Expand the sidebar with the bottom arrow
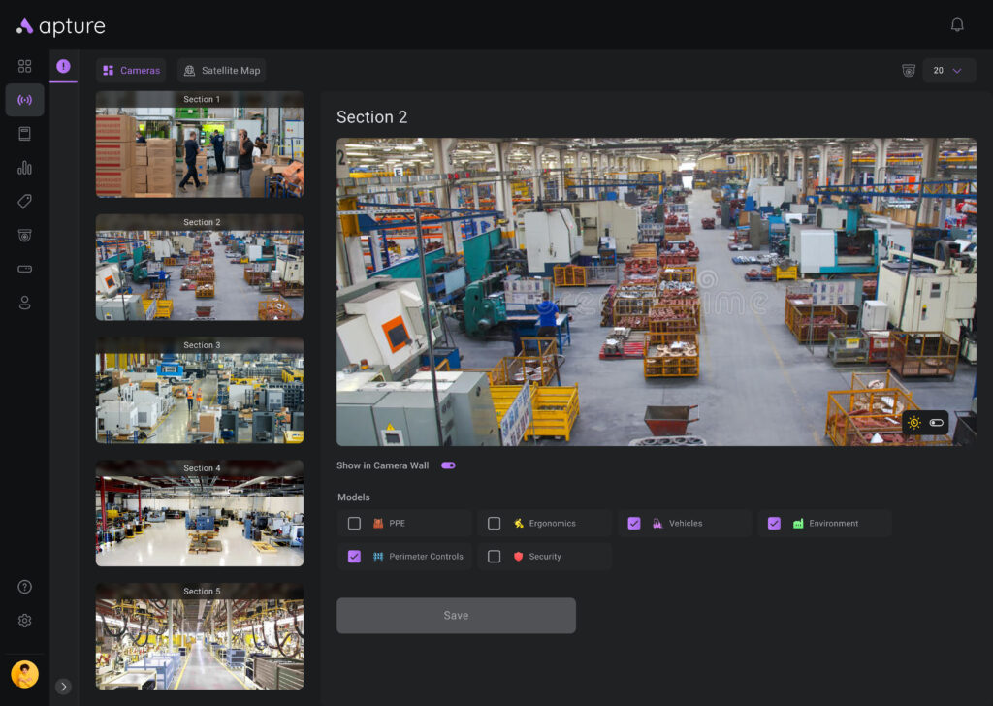 pyautogui.click(x=63, y=687)
